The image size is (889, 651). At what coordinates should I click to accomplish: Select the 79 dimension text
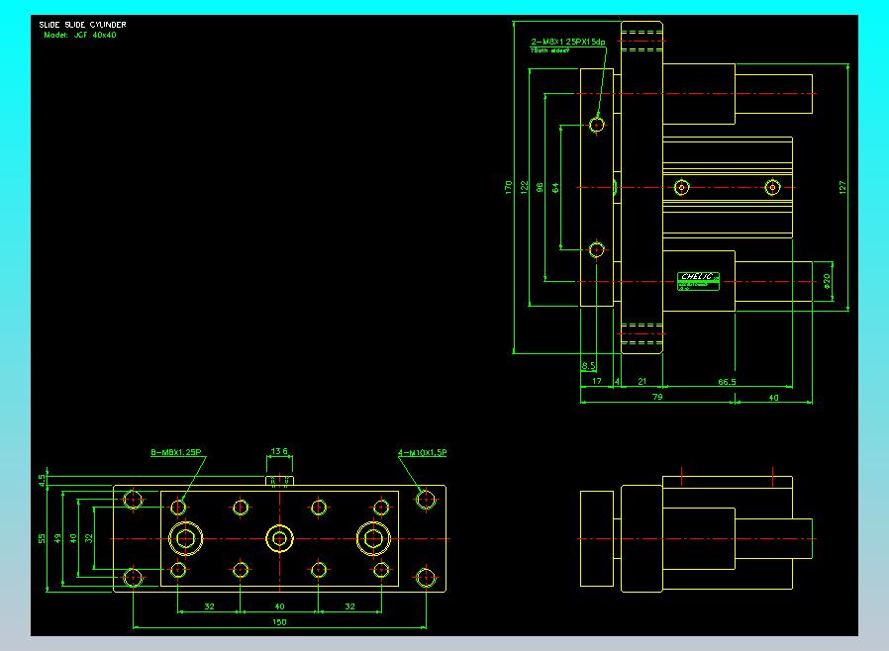(x=657, y=396)
